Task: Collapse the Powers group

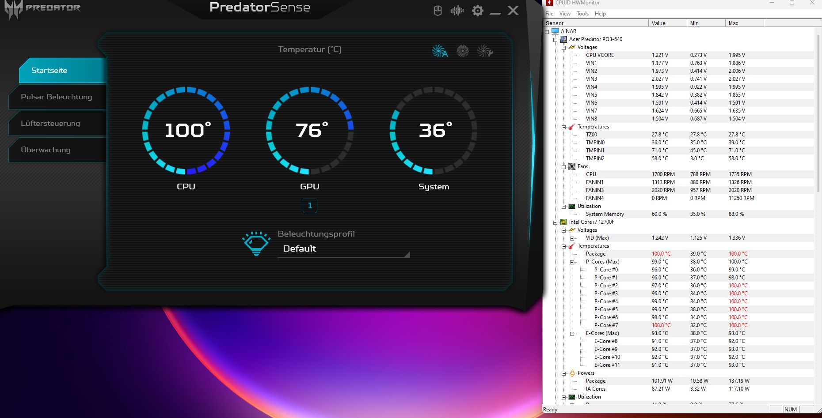Action: click(564, 373)
